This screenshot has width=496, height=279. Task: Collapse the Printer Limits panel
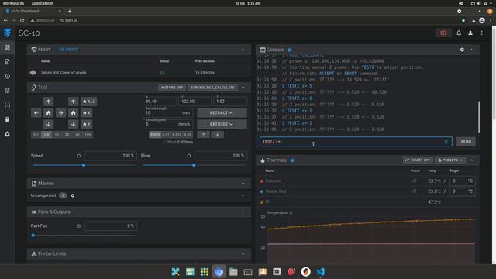pyautogui.click(x=243, y=253)
